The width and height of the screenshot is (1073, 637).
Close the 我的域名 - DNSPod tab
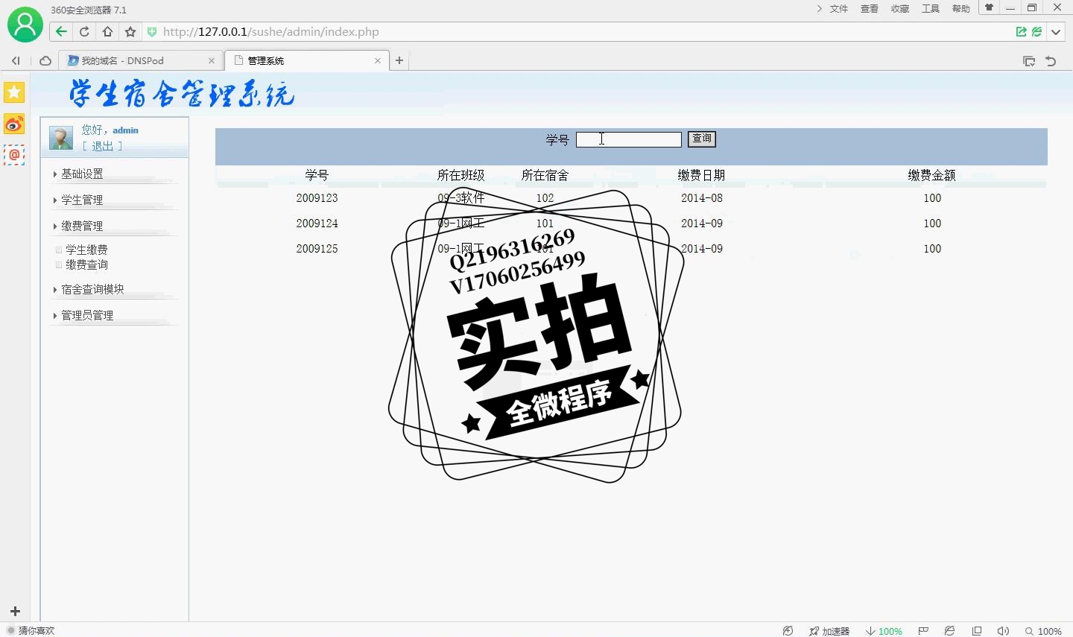click(212, 61)
